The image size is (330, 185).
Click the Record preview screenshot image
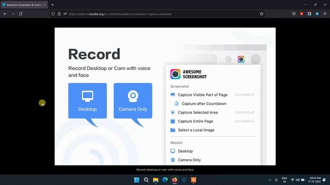(165, 96)
